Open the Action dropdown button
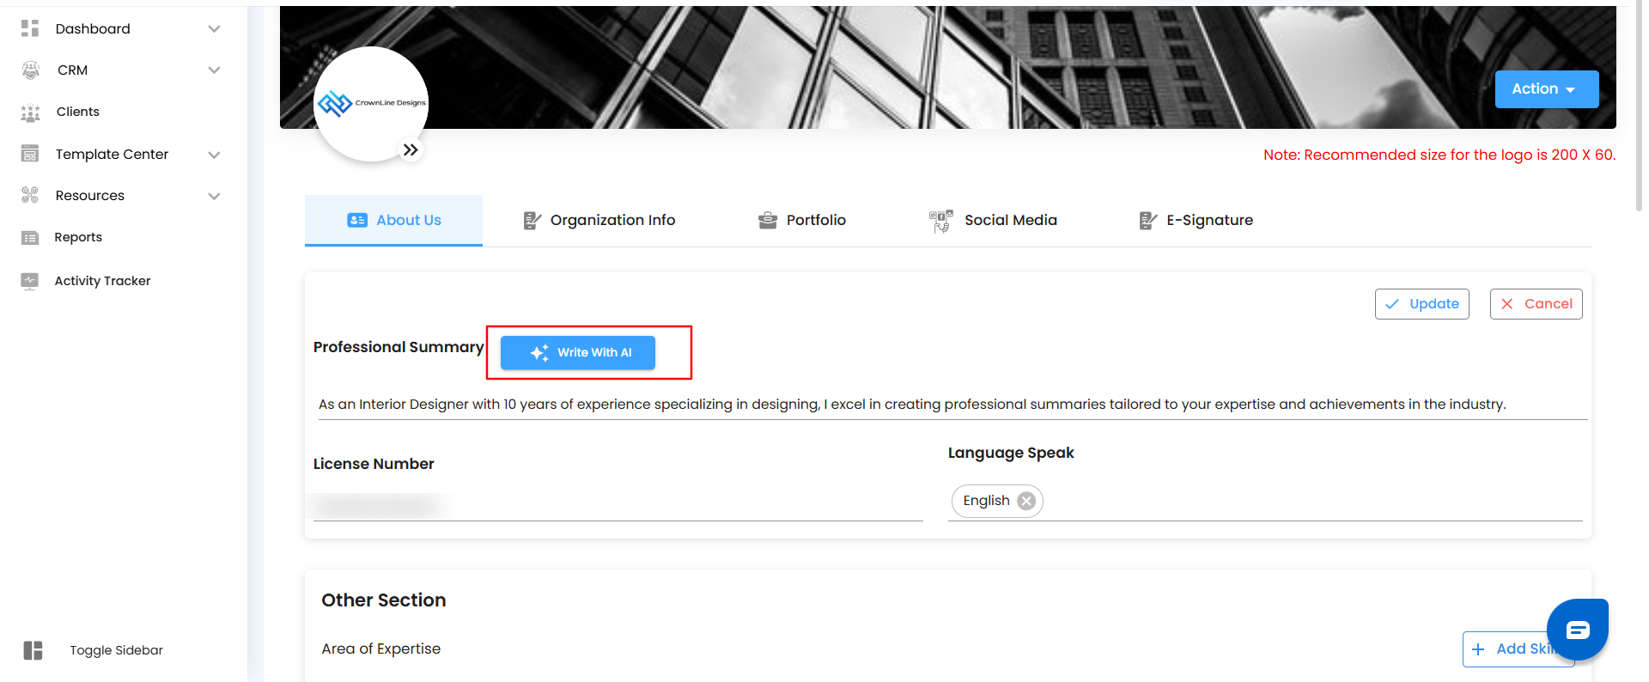This screenshot has height=682, width=1649. pos(1547,89)
